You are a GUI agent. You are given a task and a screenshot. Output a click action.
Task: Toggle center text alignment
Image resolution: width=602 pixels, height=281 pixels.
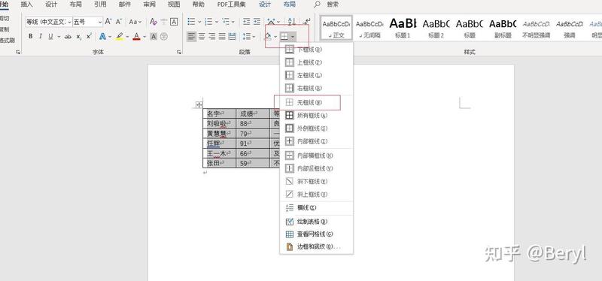click(202, 36)
